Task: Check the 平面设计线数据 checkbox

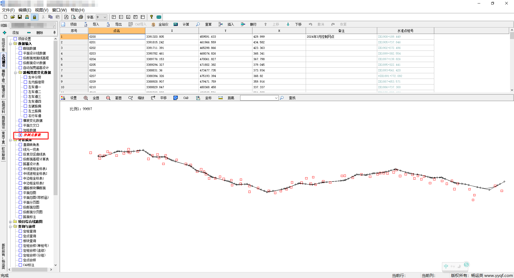Action: coord(20,53)
